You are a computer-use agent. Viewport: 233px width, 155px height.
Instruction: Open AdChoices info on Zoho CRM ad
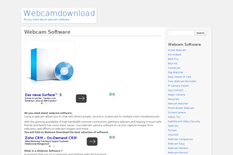tap(111, 137)
